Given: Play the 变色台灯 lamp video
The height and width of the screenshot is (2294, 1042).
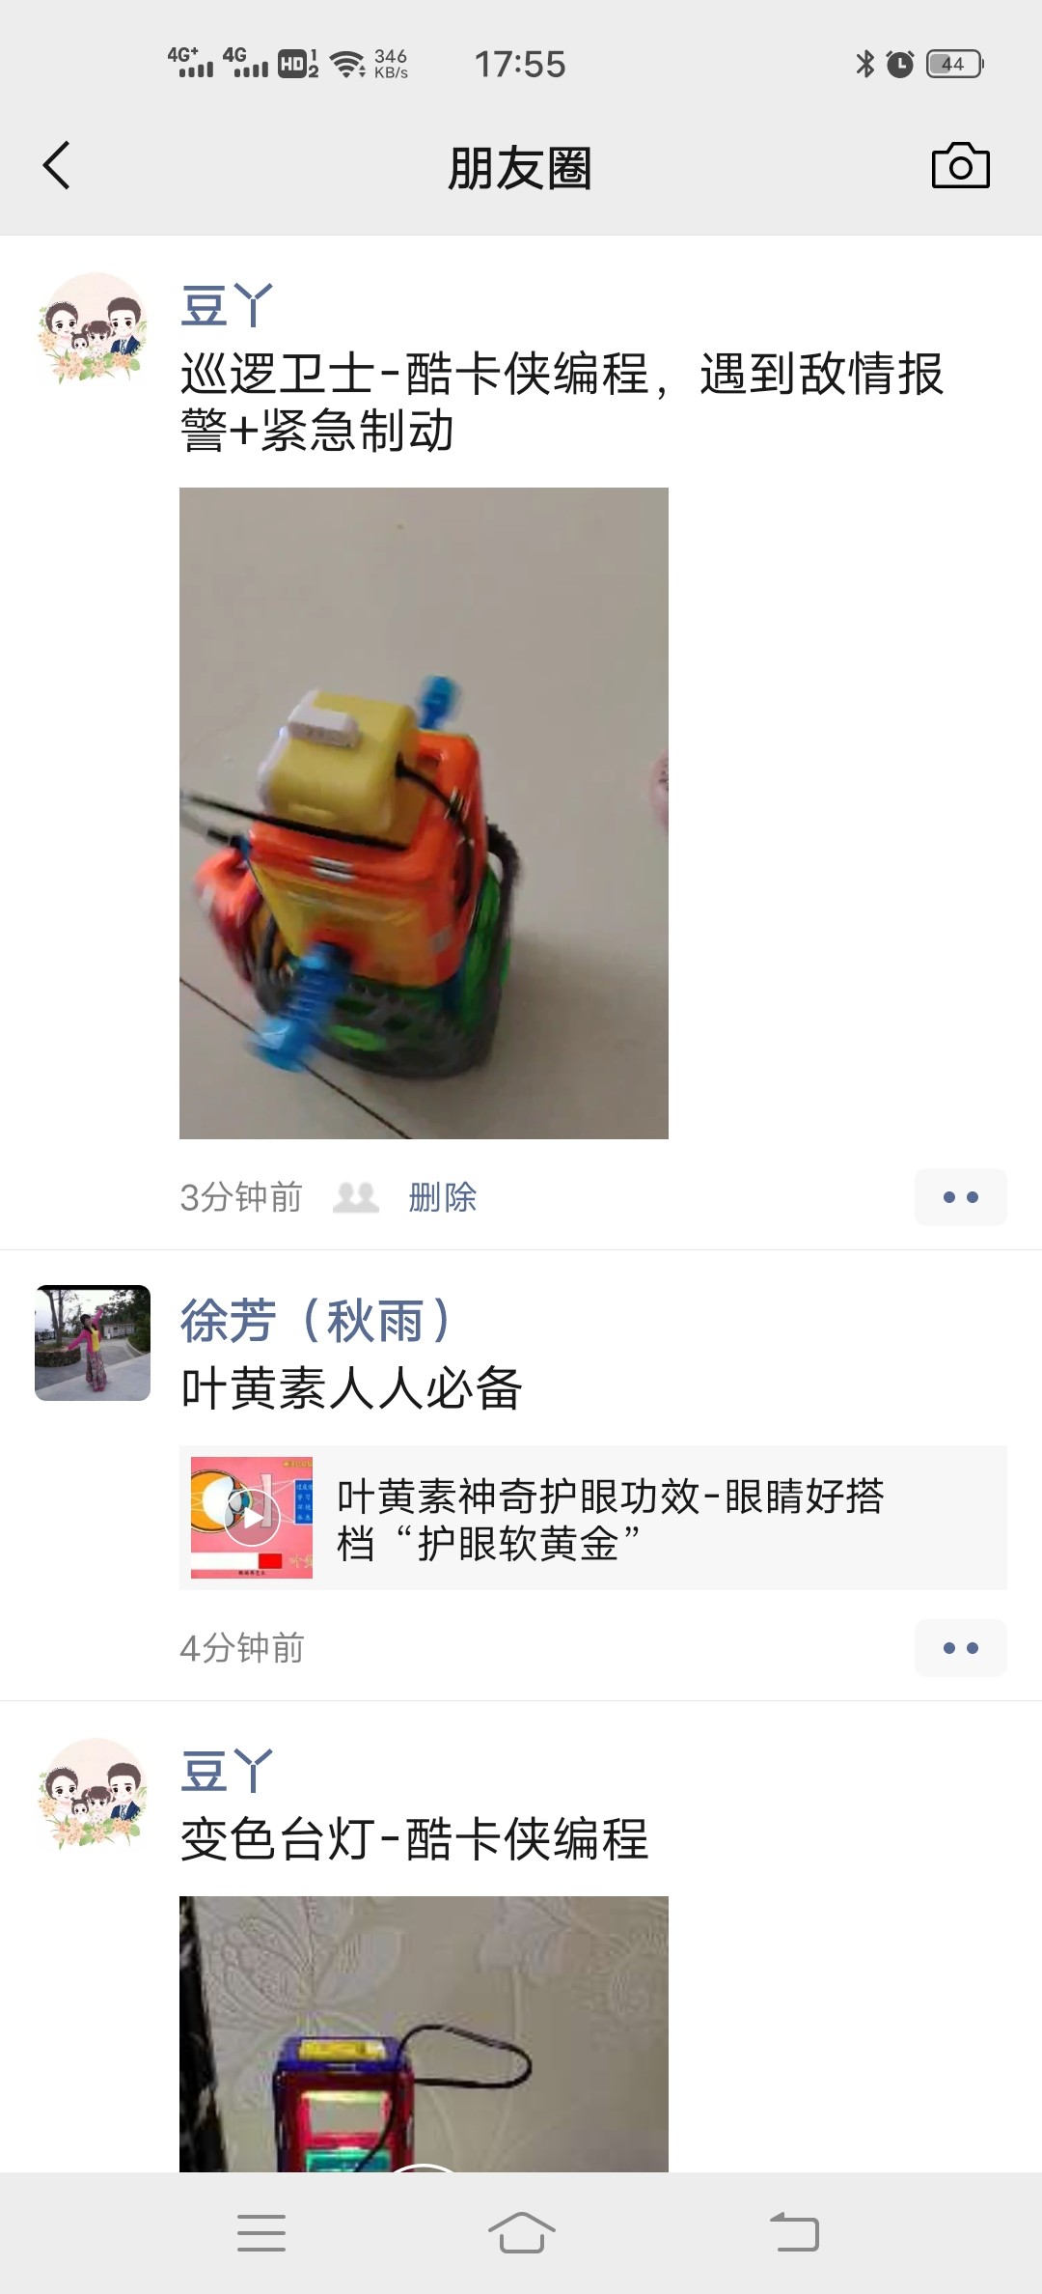Looking at the screenshot, I should coord(424,2034).
